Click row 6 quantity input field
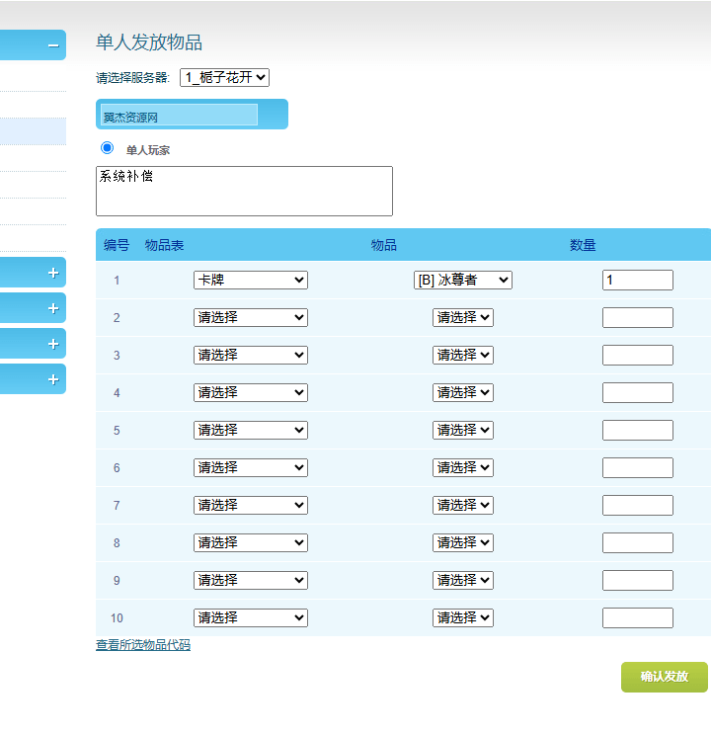This screenshot has height=734, width=711. tap(638, 467)
